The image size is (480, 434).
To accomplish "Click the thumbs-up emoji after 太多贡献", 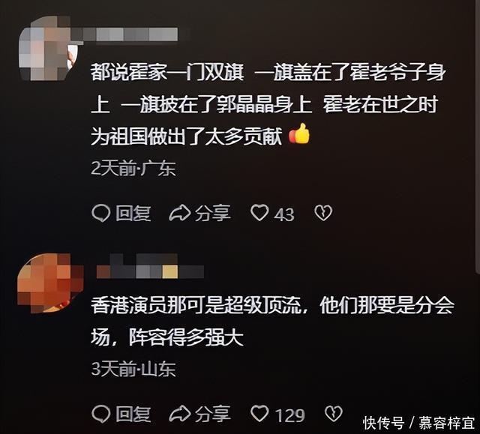I will [299, 133].
